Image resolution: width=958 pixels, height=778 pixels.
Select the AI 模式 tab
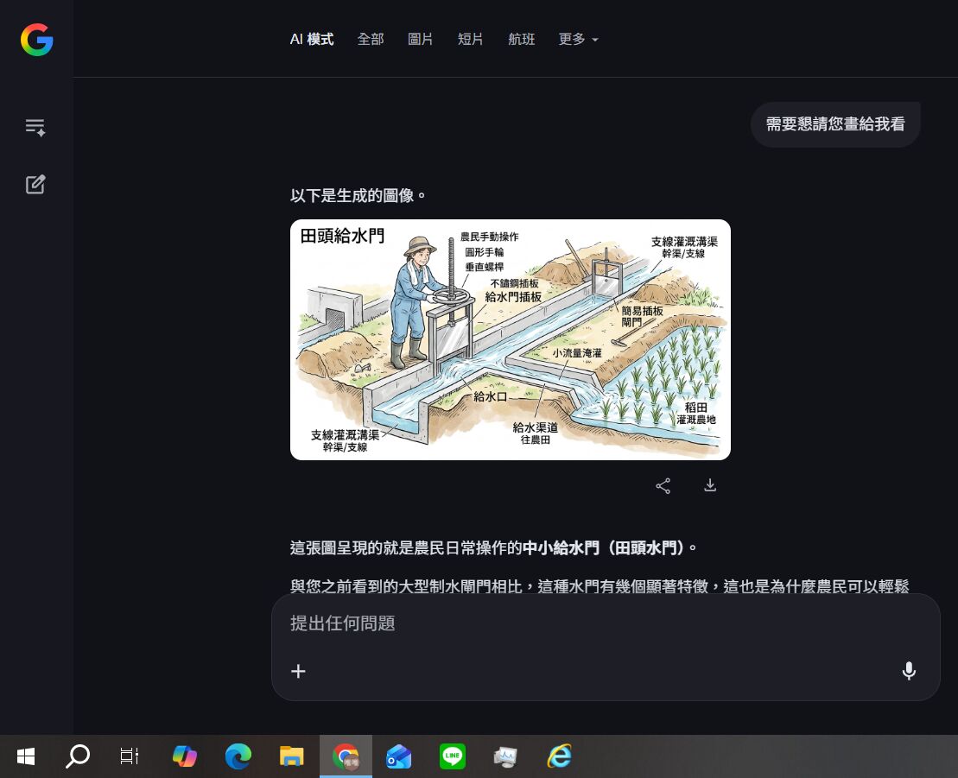tap(312, 40)
